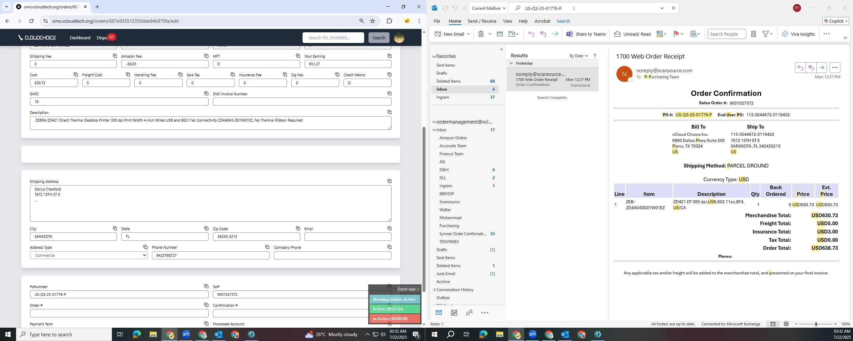Click Reply All arrow in Outlook ribbon

[x=543, y=34]
